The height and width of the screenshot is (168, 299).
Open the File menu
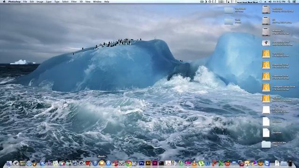click(25, 1)
